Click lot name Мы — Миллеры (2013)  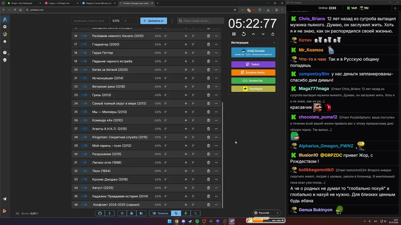[x=109, y=112]
